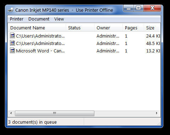170x135 pixels.
Task: Sort by the Pages column header
Action: click(133, 28)
